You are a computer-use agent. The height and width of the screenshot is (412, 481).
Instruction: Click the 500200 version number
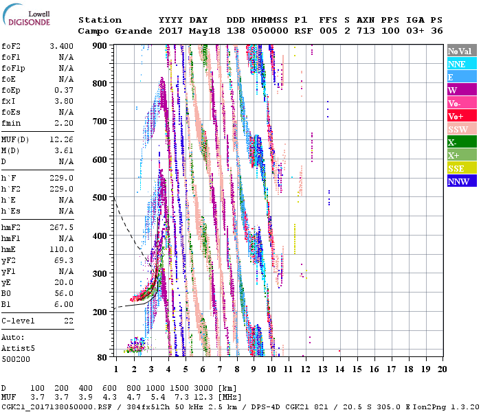coord(16,359)
